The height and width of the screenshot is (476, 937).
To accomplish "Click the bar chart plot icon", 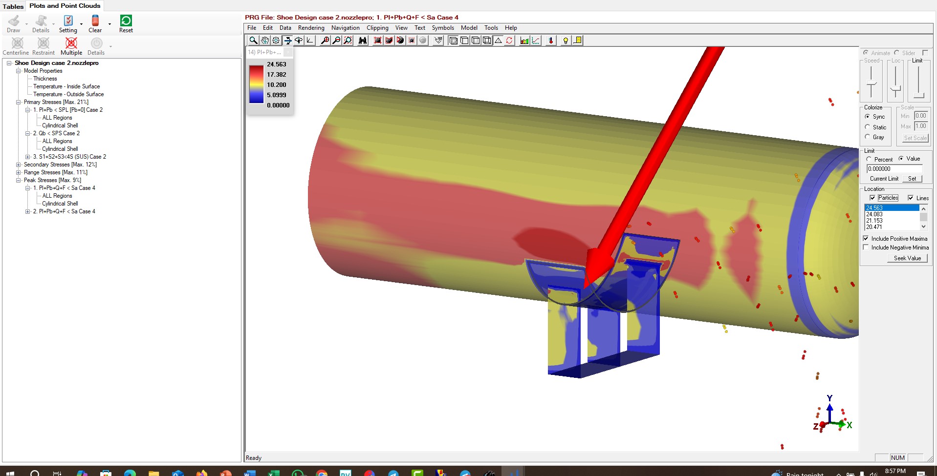I will 524,41.
